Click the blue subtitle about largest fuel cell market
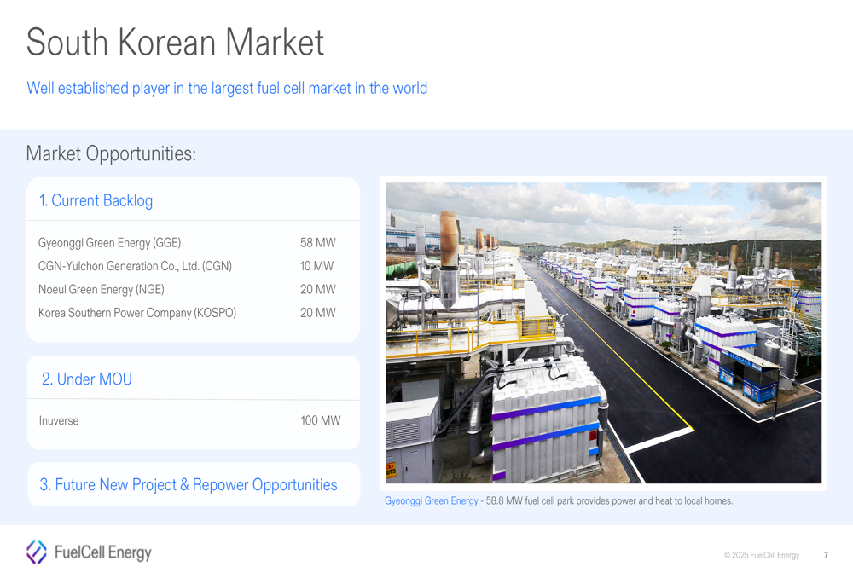The image size is (853, 584). pos(227,88)
